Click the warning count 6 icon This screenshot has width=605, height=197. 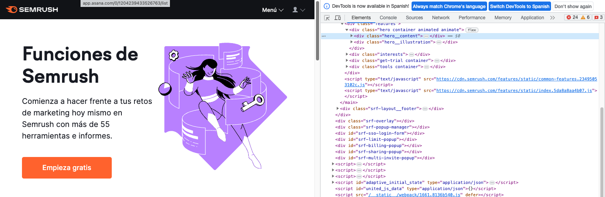[585, 17]
